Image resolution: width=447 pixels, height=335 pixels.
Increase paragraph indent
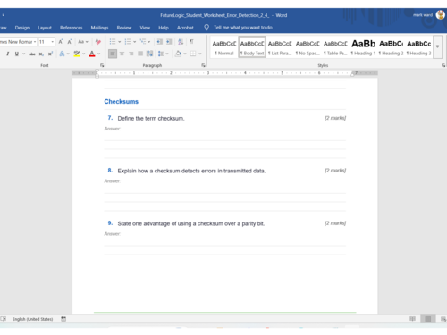coord(169,42)
